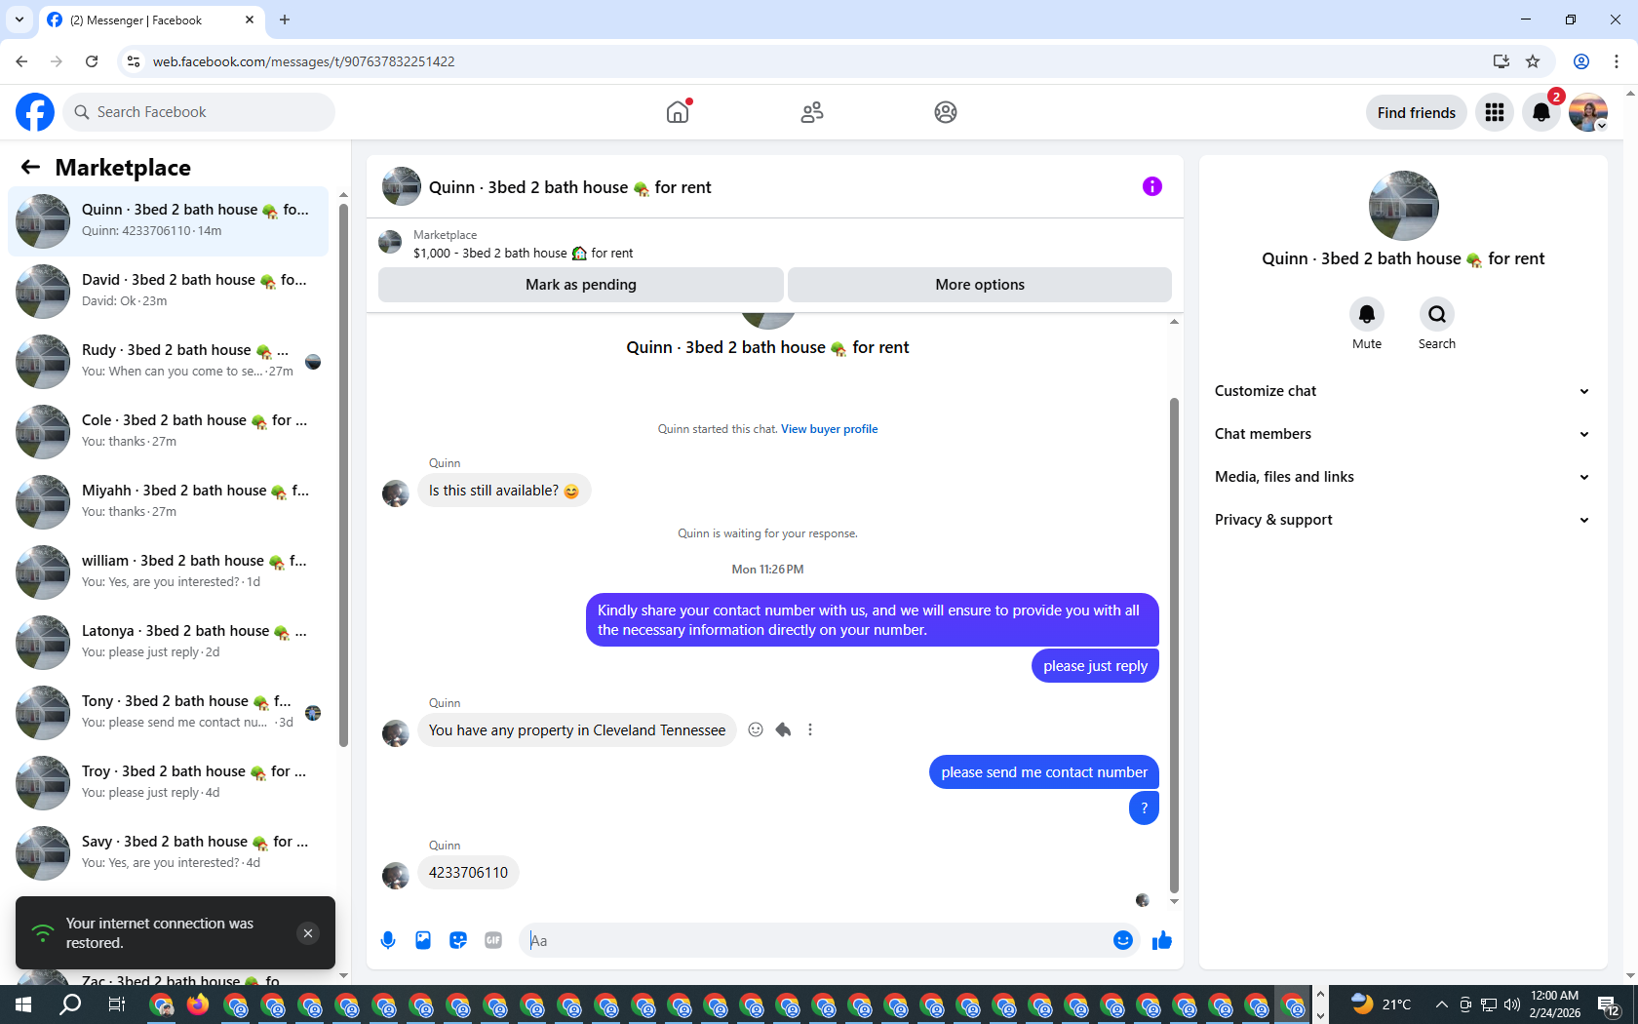Open Windows Task View
This screenshot has height=1024, width=1638.
tap(116, 1004)
